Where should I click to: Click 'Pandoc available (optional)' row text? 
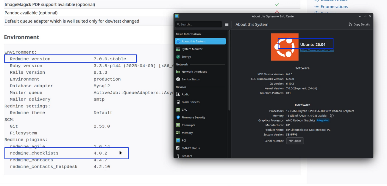click(31, 13)
